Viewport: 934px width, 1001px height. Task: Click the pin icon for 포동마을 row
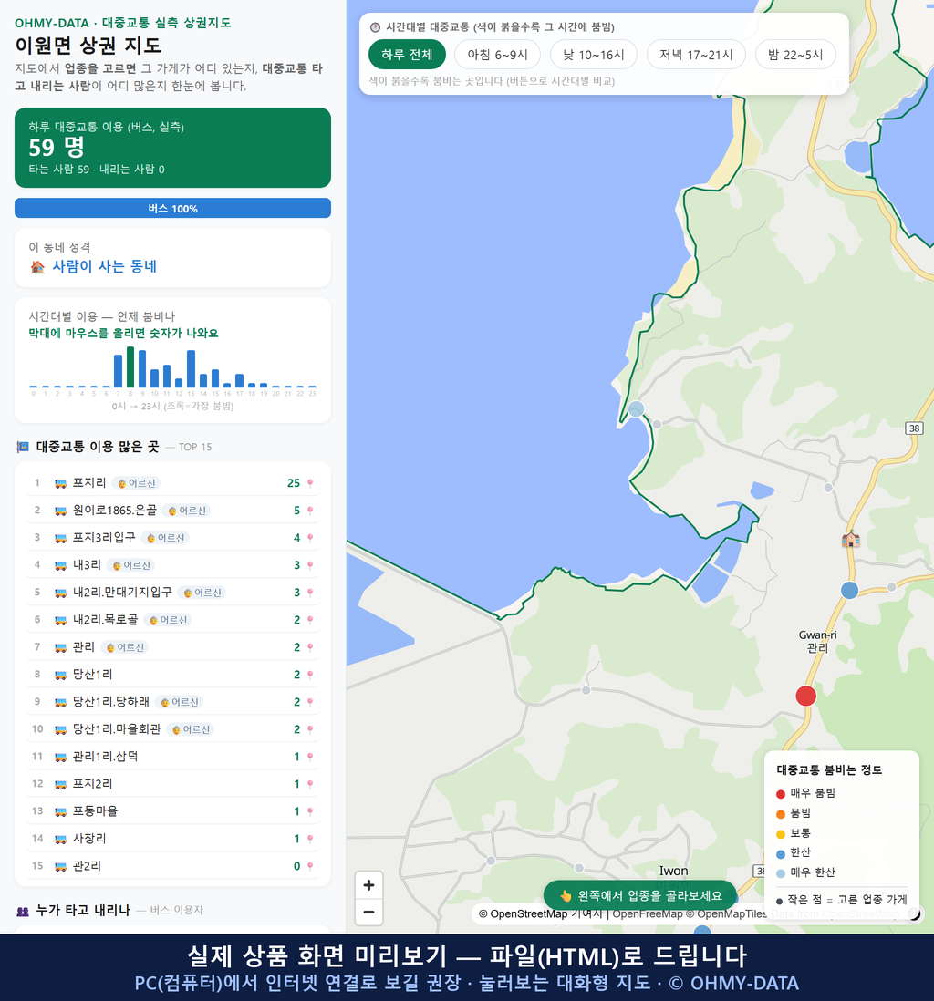310,811
